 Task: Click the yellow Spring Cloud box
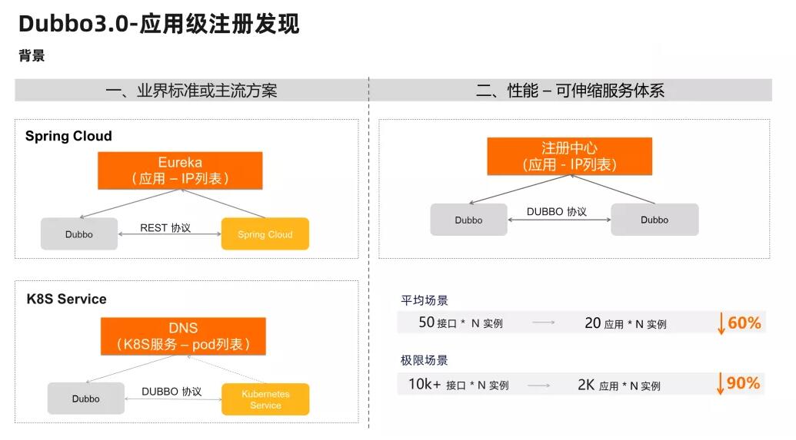tap(265, 233)
